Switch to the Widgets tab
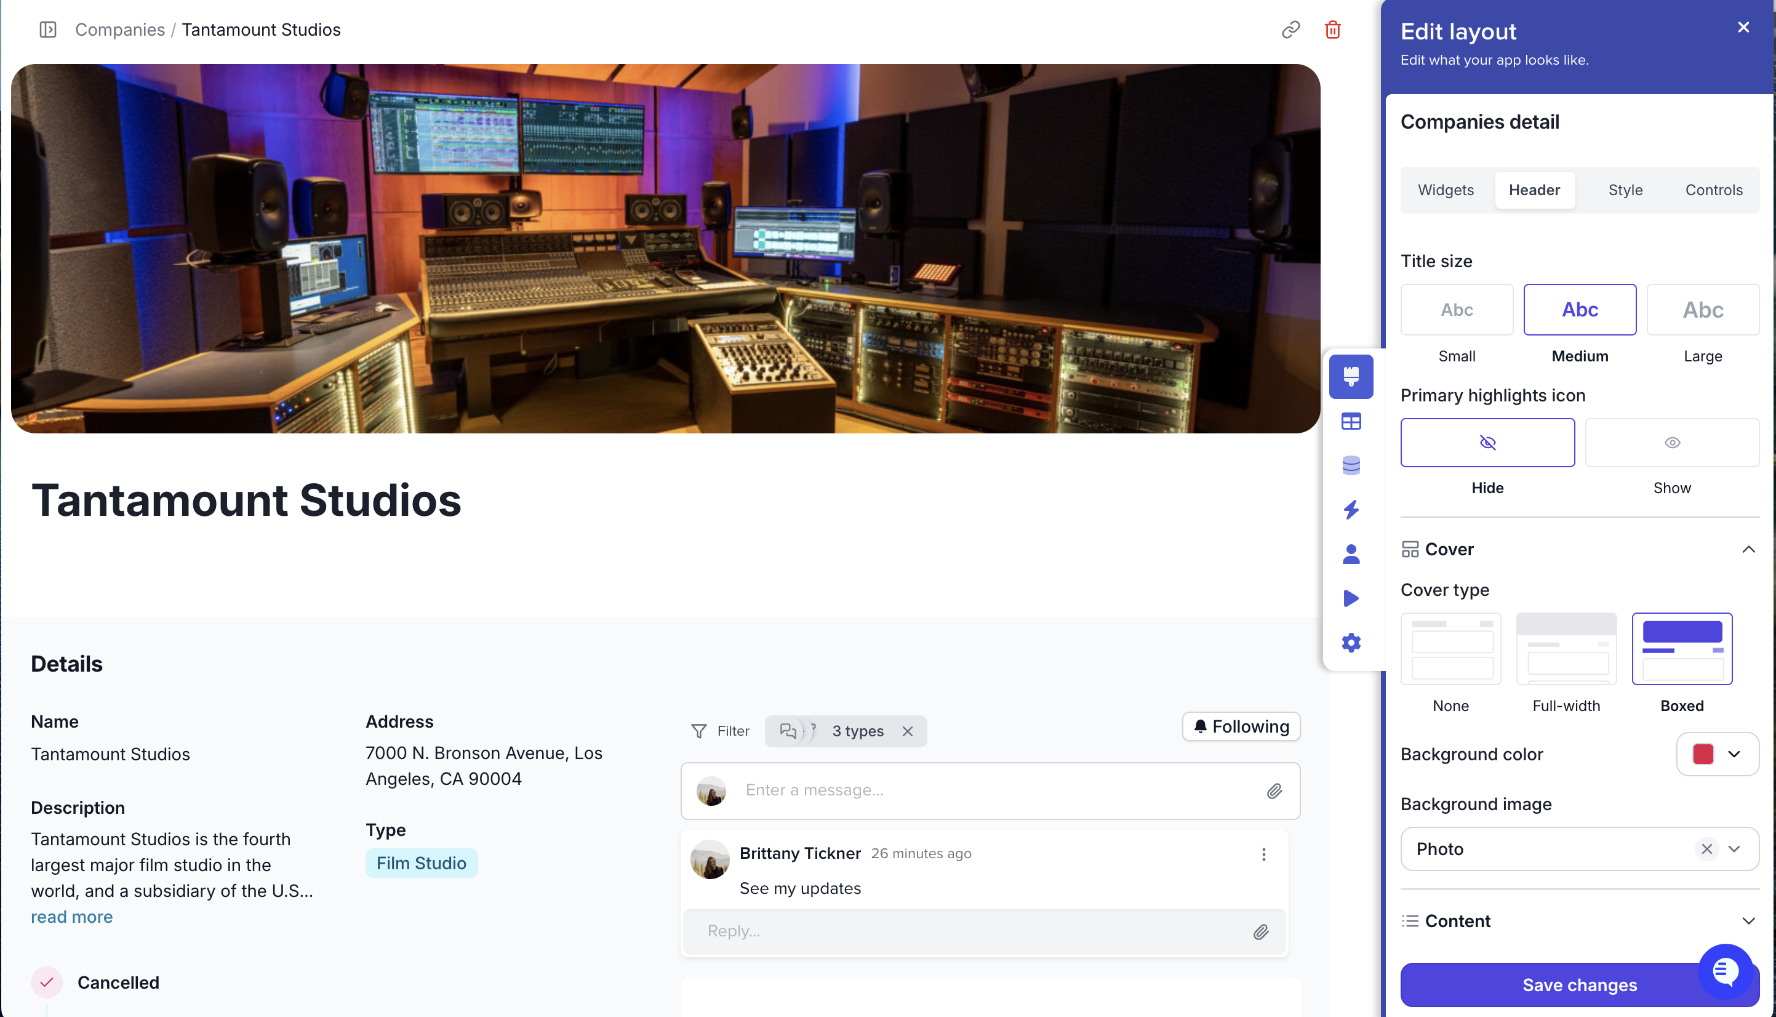The height and width of the screenshot is (1017, 1776). coord(1445,190)
